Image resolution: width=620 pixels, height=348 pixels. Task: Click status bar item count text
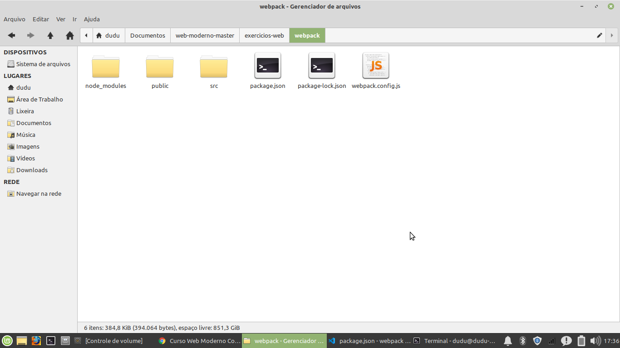[162, 328]
